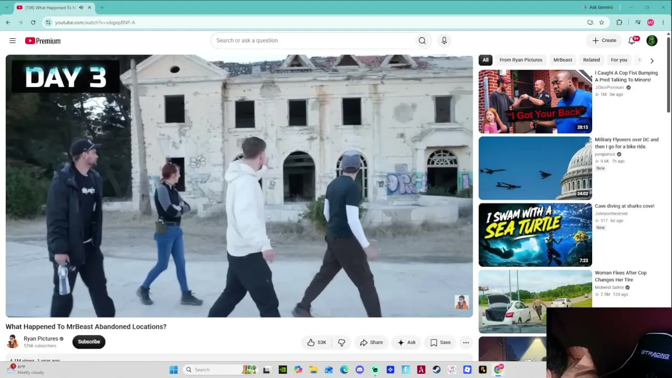This screenshot has height=378, width=672.
Task: Click the penguinsix channel name
Action: [605, 154]
